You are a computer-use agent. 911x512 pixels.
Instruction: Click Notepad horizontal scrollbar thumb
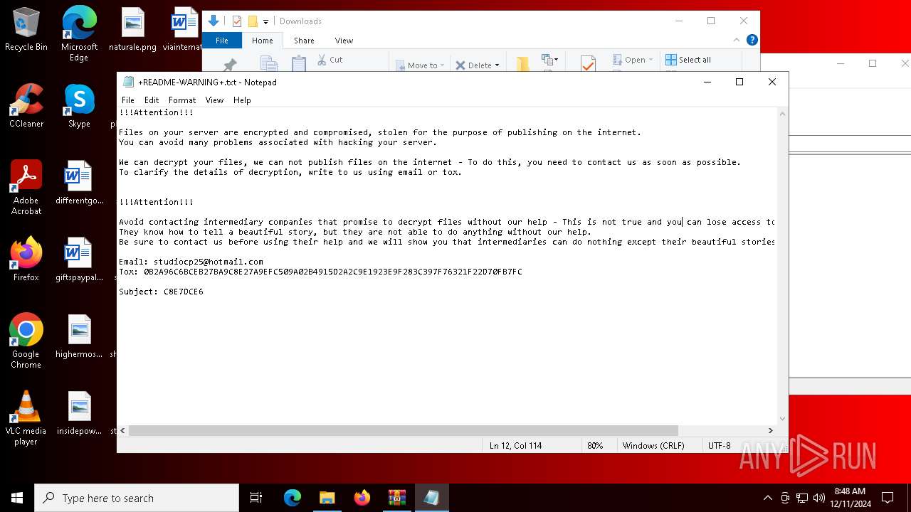[404, 430]
